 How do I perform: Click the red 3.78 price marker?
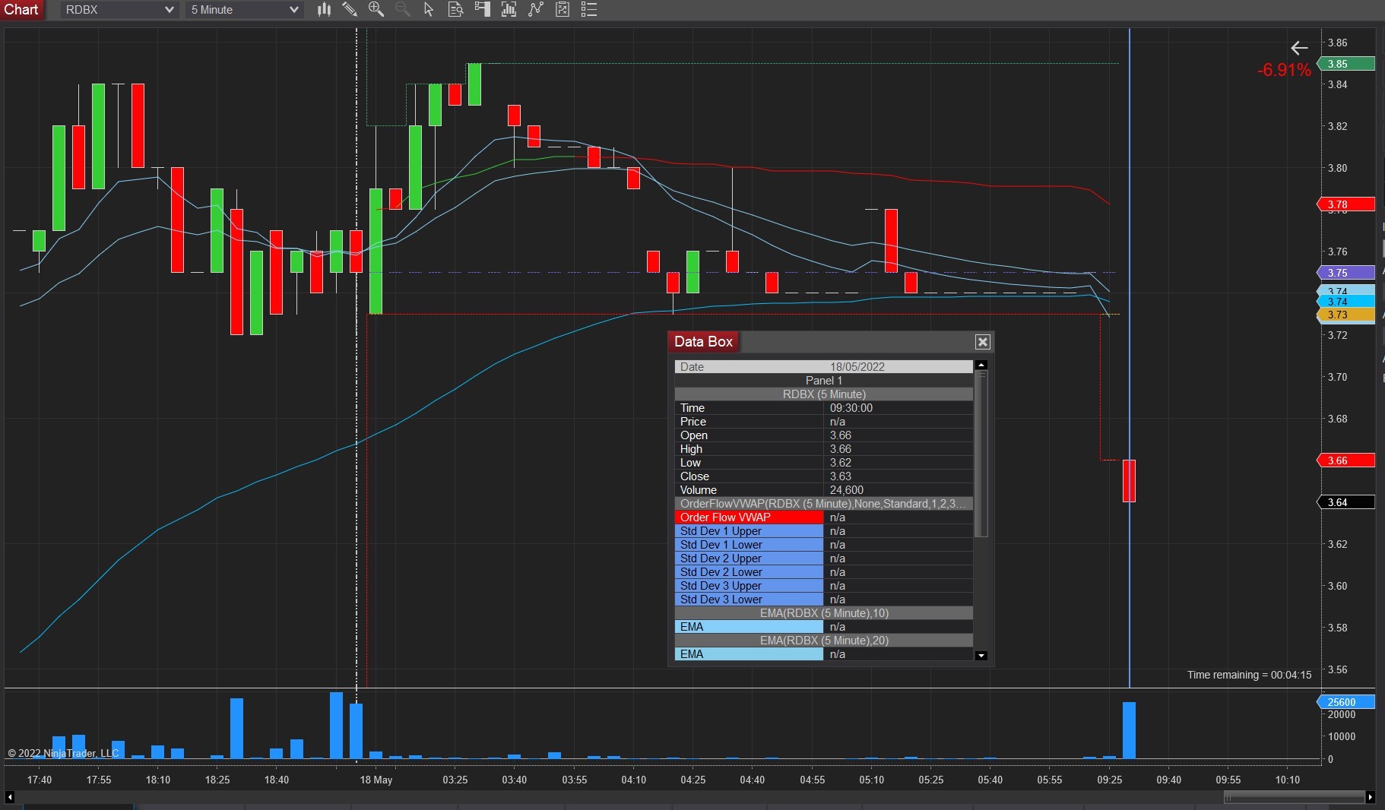(x=1345, y=204)
